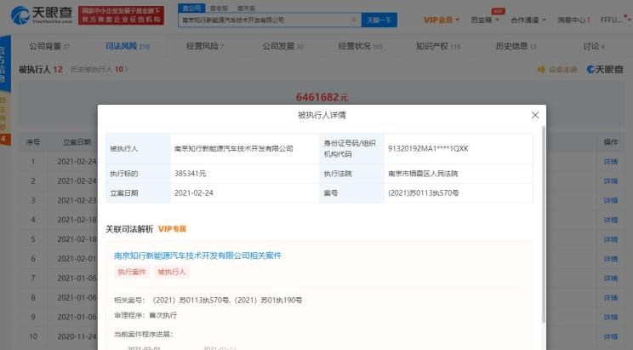Screen dimensions: 633x350
Task: Open 详情 for row 8
Action: coord(610,298)
